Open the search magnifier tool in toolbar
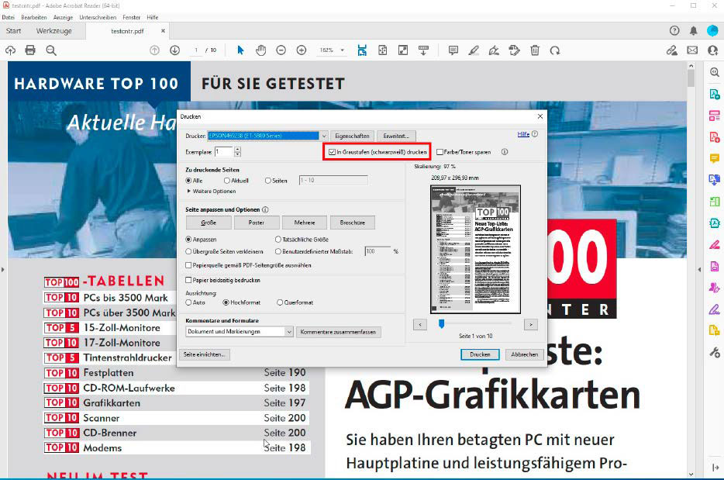This screenshot has height=480, width=724. point(51,50)
